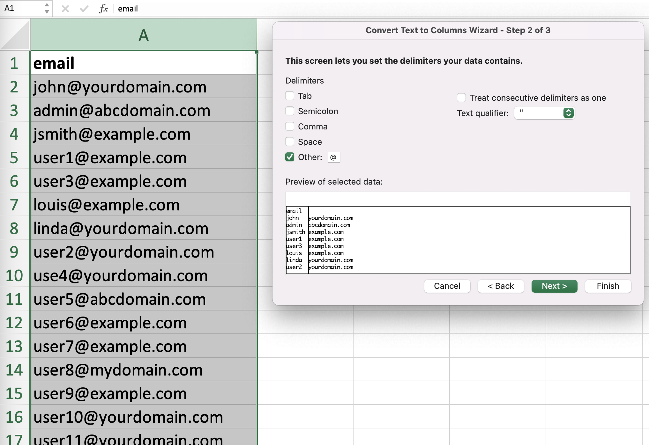Toggle Treat consecutive delimiters as one

point(461,98)
